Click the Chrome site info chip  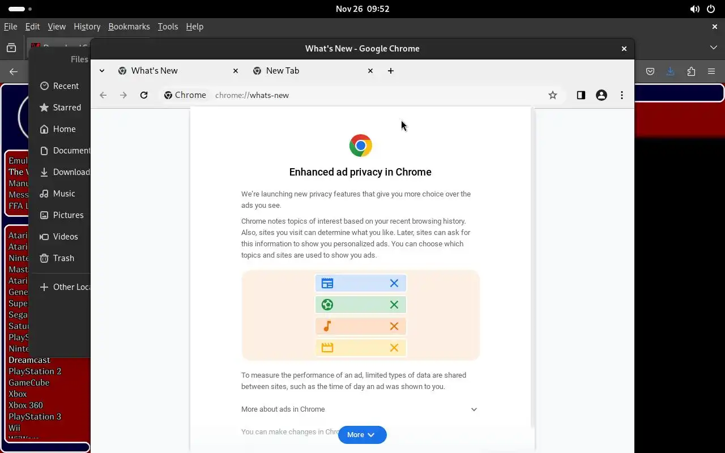coord(185,95)
